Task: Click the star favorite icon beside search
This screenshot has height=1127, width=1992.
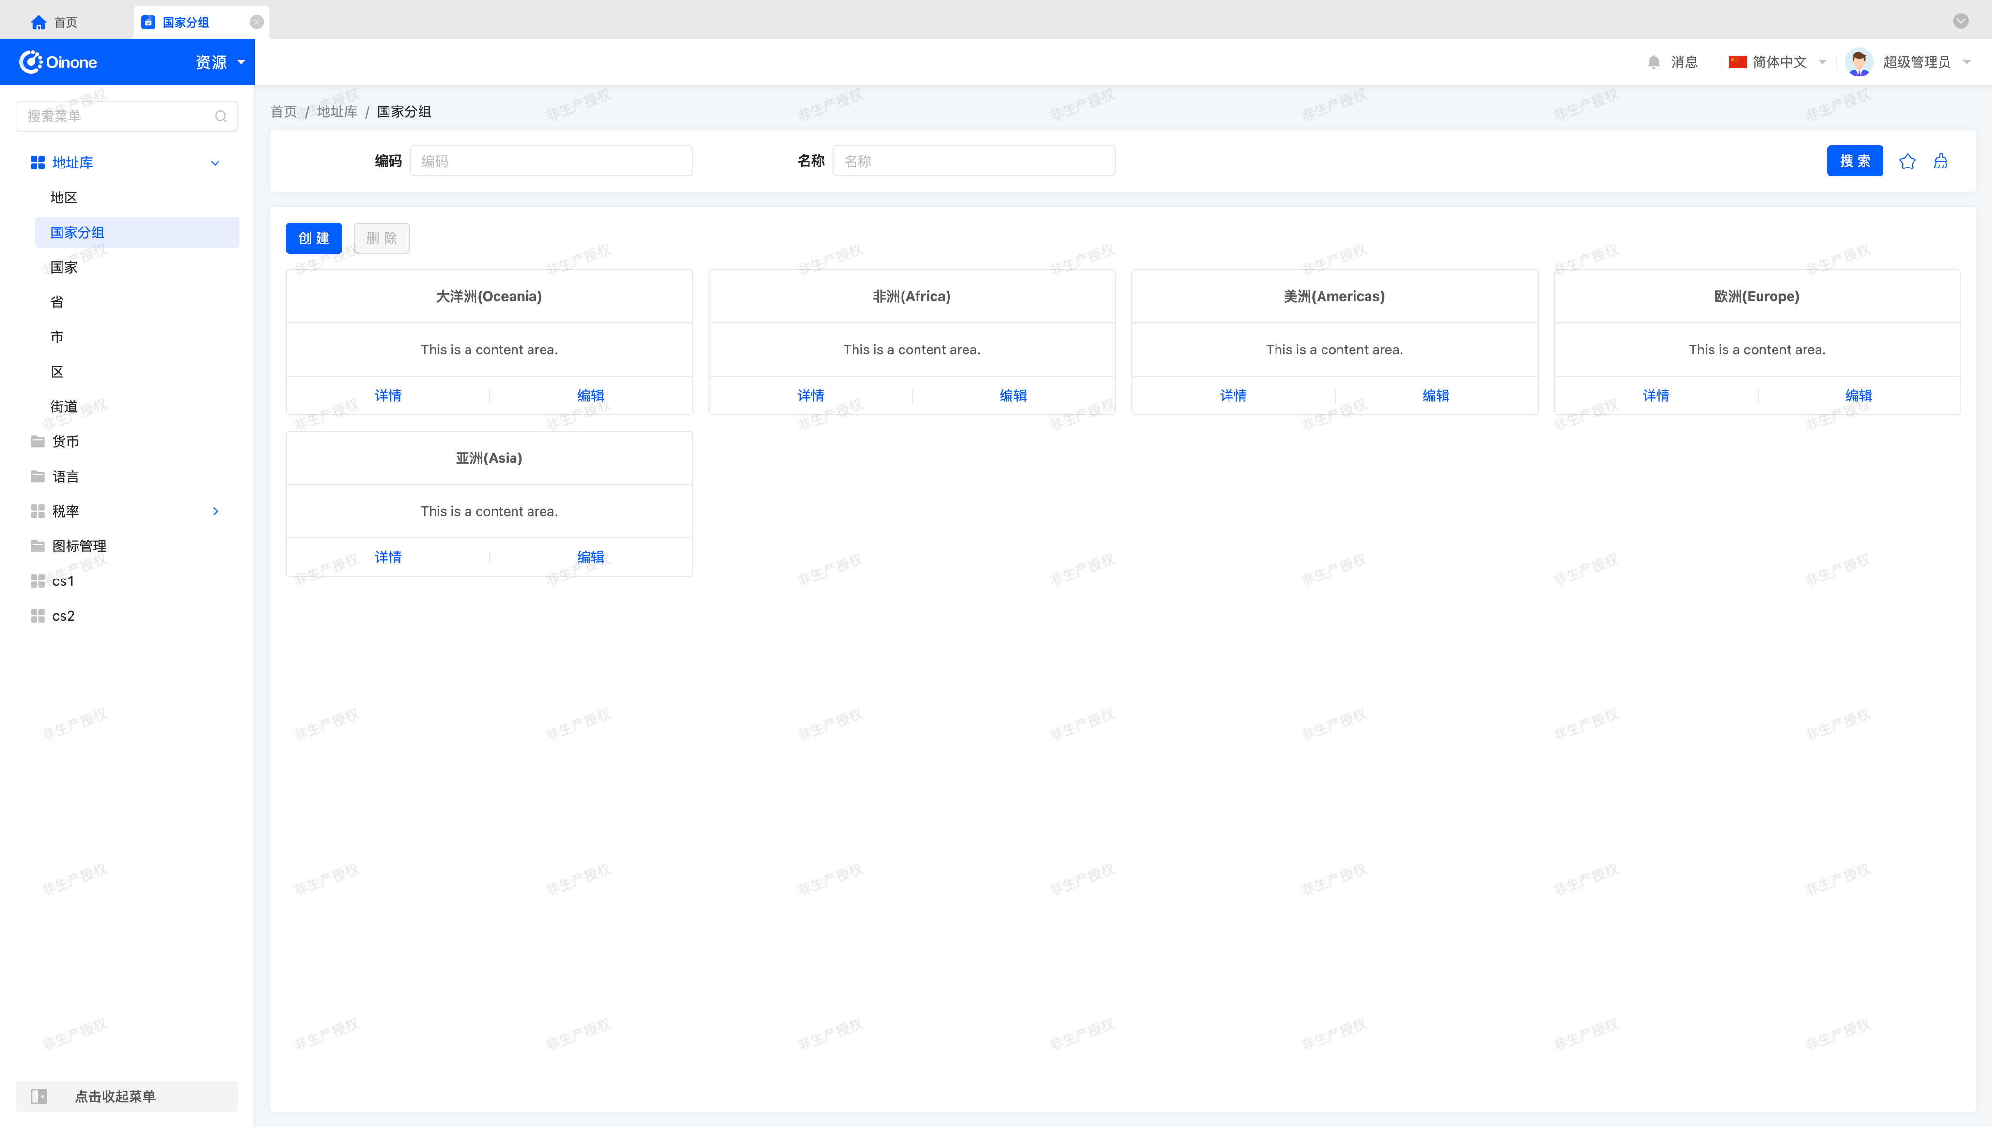Action: point(1907,161)
